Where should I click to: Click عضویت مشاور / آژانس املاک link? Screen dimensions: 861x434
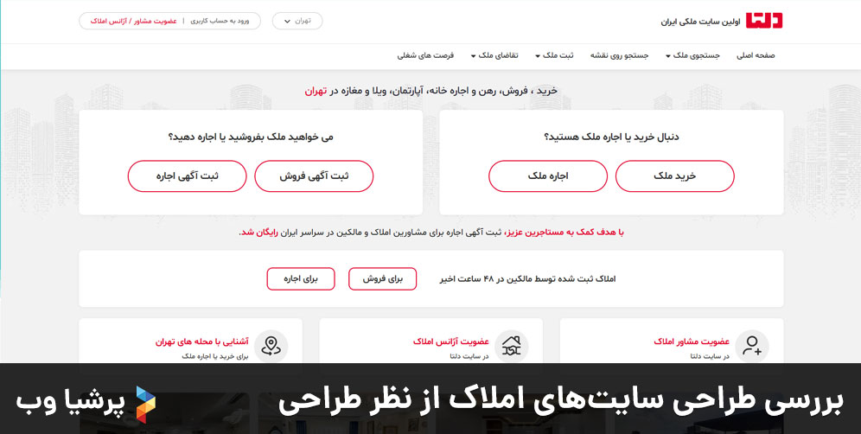pyautogui.click(x=133, y=21)
